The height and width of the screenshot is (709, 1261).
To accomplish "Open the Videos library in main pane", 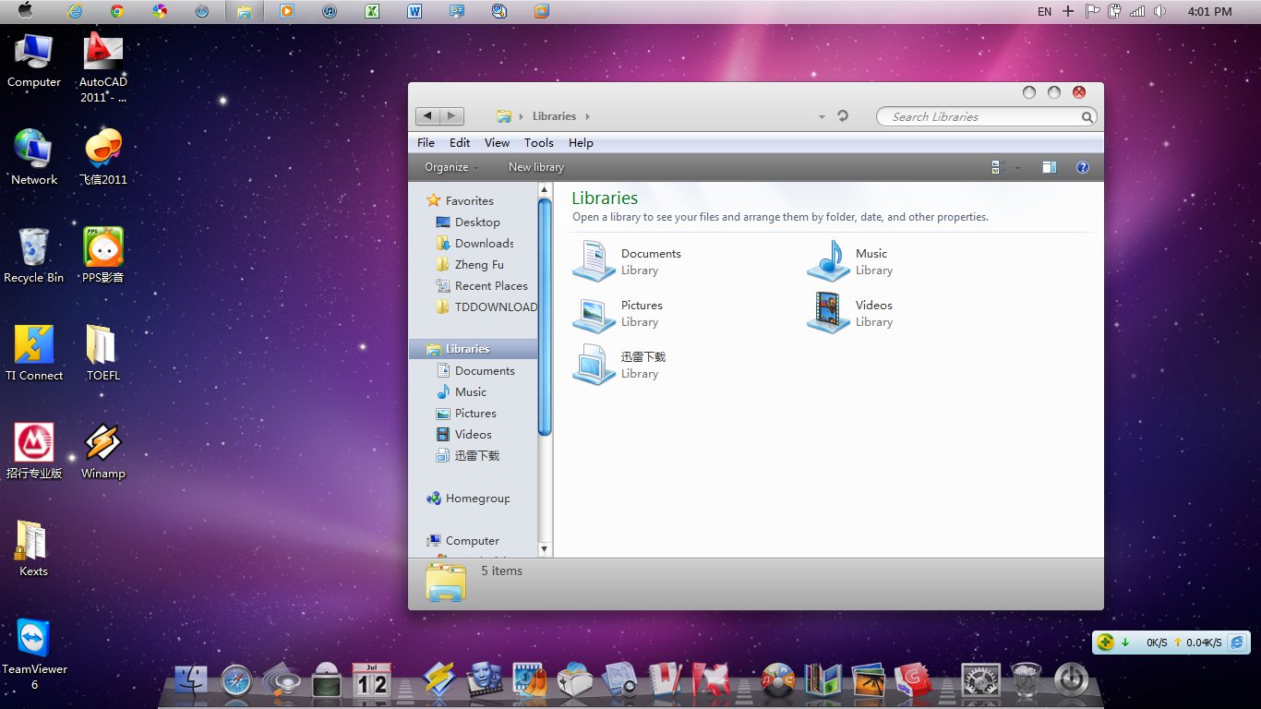I will pos(850,313).
